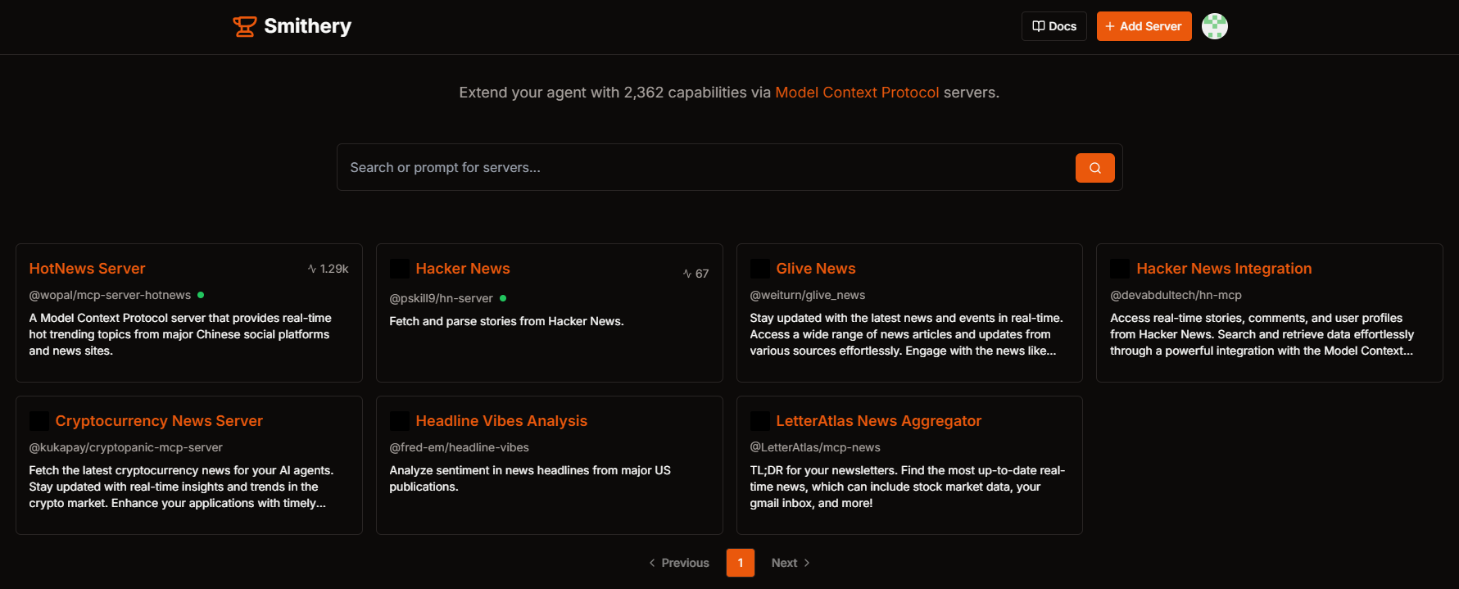1459x589 pixels.
Task: Open LetterAtlas News Aggregator card title
Action: pyautogui.click(x=878, y=421)
